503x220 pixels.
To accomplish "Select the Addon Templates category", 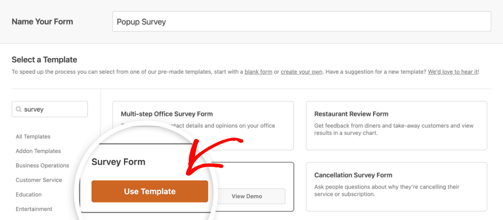I will (x=38, y=151).
